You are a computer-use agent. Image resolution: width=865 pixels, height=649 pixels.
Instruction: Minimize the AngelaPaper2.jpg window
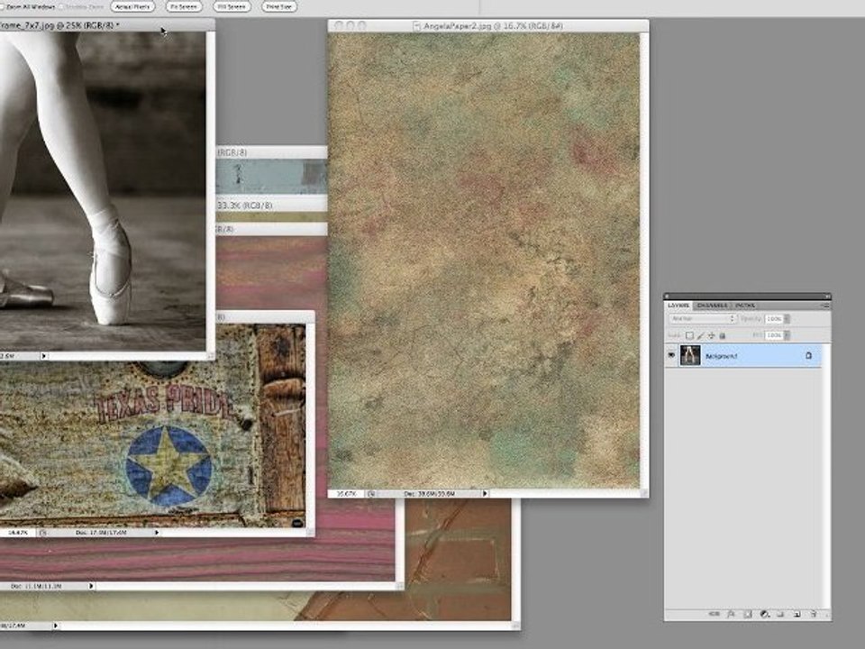351,25
